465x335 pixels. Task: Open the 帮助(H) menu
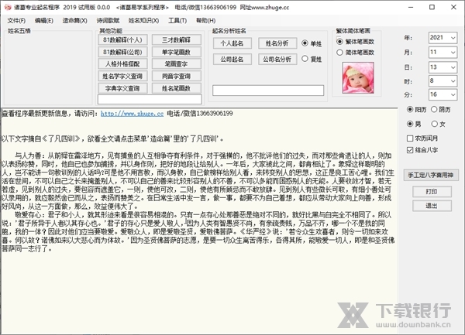(205, 20)
